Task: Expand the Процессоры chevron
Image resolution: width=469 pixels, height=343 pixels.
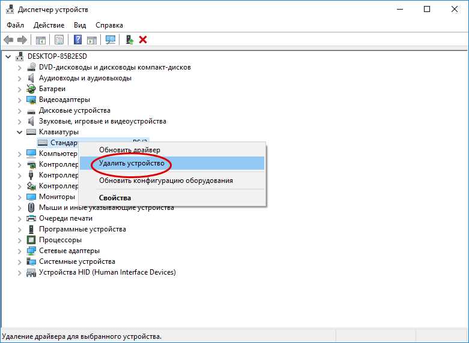Action: [20, 240]
